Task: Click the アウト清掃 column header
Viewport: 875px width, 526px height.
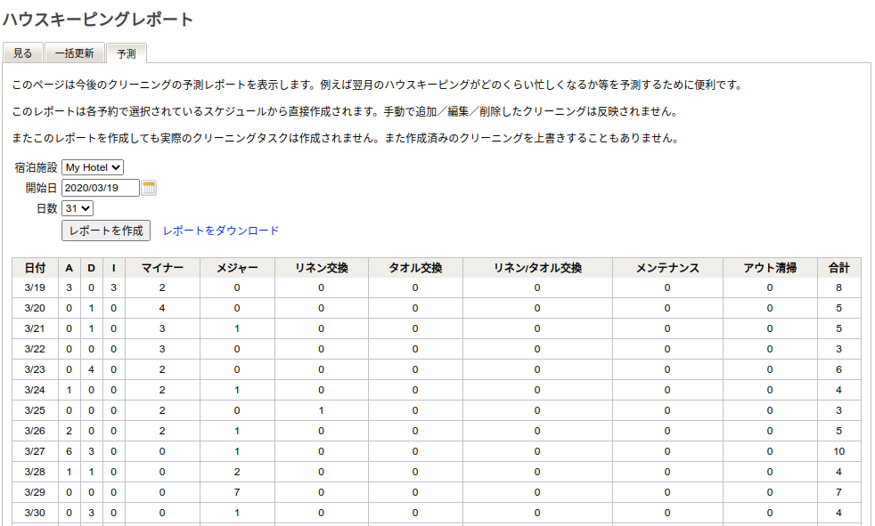Action: (770, 268)
